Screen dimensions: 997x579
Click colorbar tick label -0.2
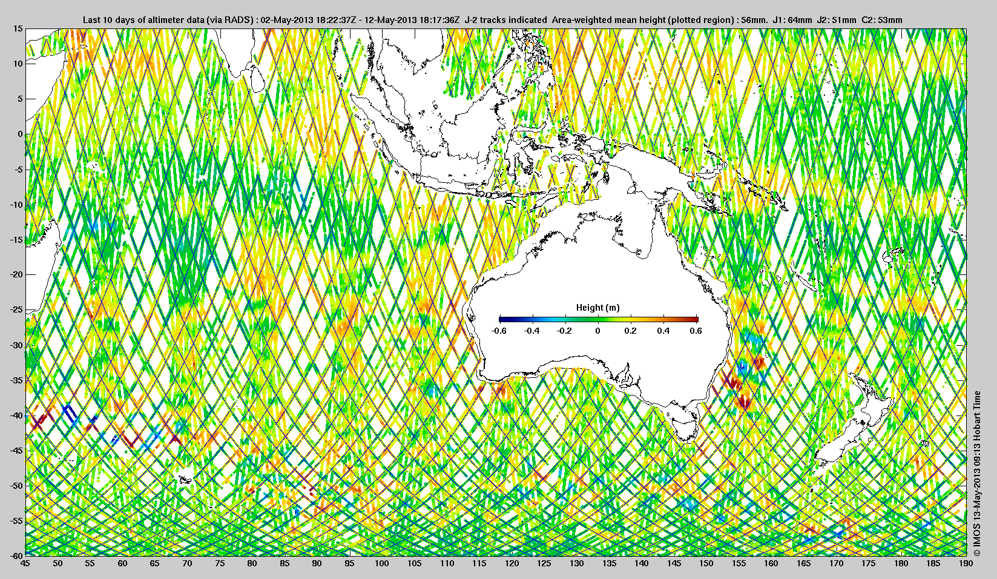coord(565,331)
